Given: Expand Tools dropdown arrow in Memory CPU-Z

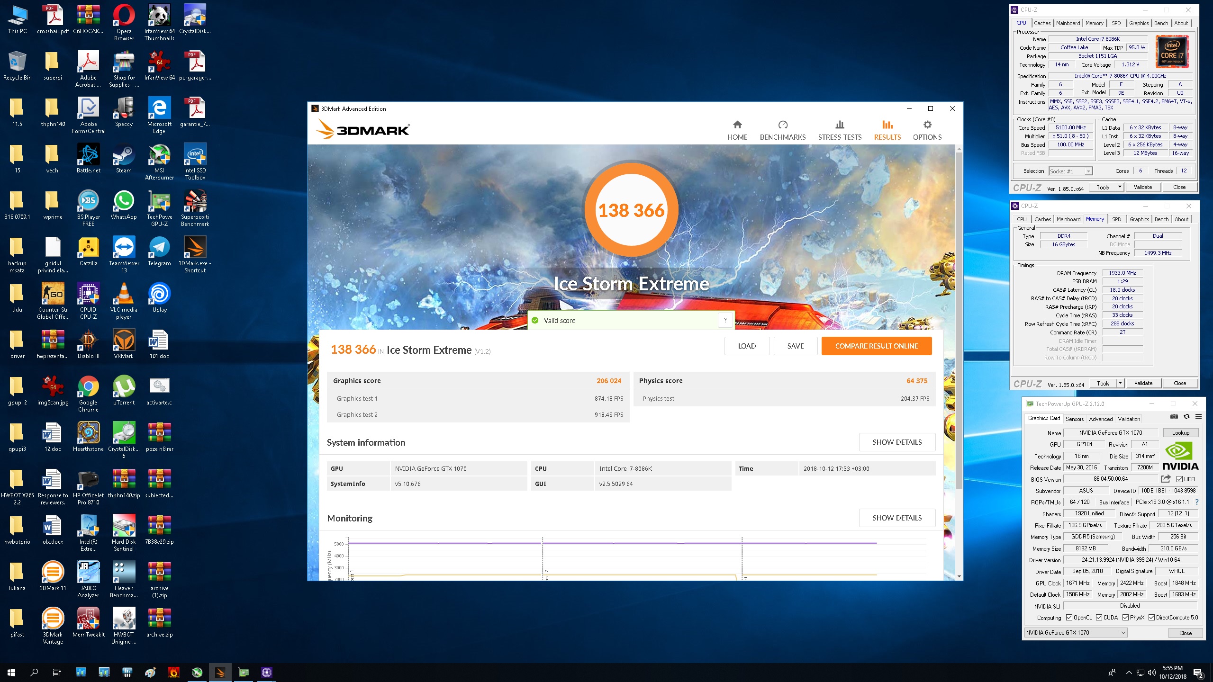Looking at the screenshot, I should pos(1121,383).
